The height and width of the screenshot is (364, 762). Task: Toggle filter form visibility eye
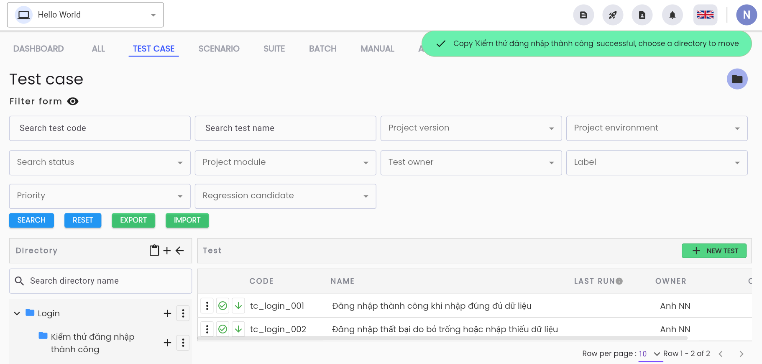pos(73,101)
